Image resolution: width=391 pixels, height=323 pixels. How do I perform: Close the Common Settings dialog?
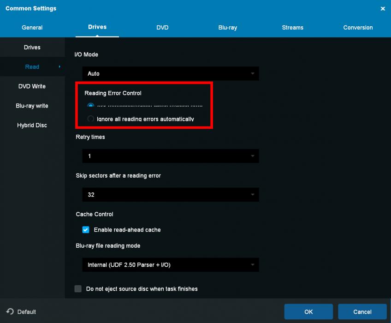382,9
